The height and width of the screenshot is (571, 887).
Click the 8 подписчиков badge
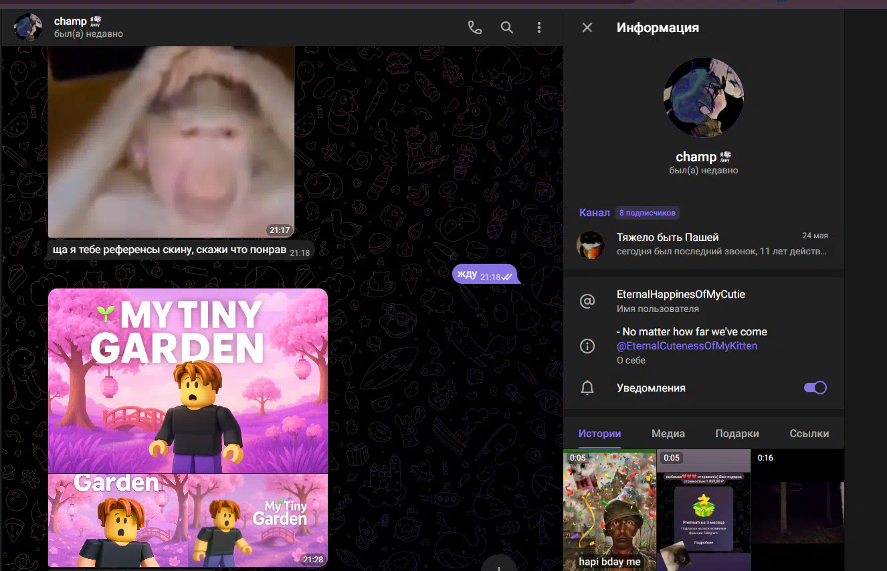click(x=648, y=213)
